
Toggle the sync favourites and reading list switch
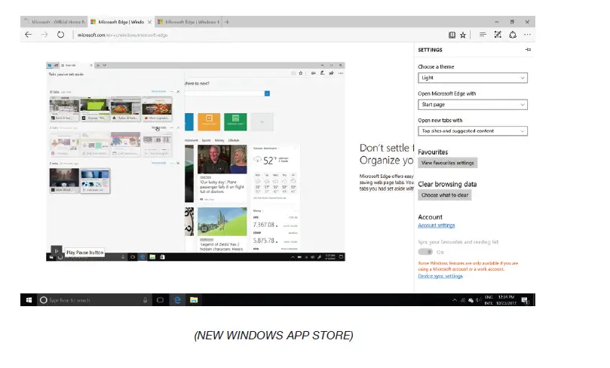click(425, 252)
